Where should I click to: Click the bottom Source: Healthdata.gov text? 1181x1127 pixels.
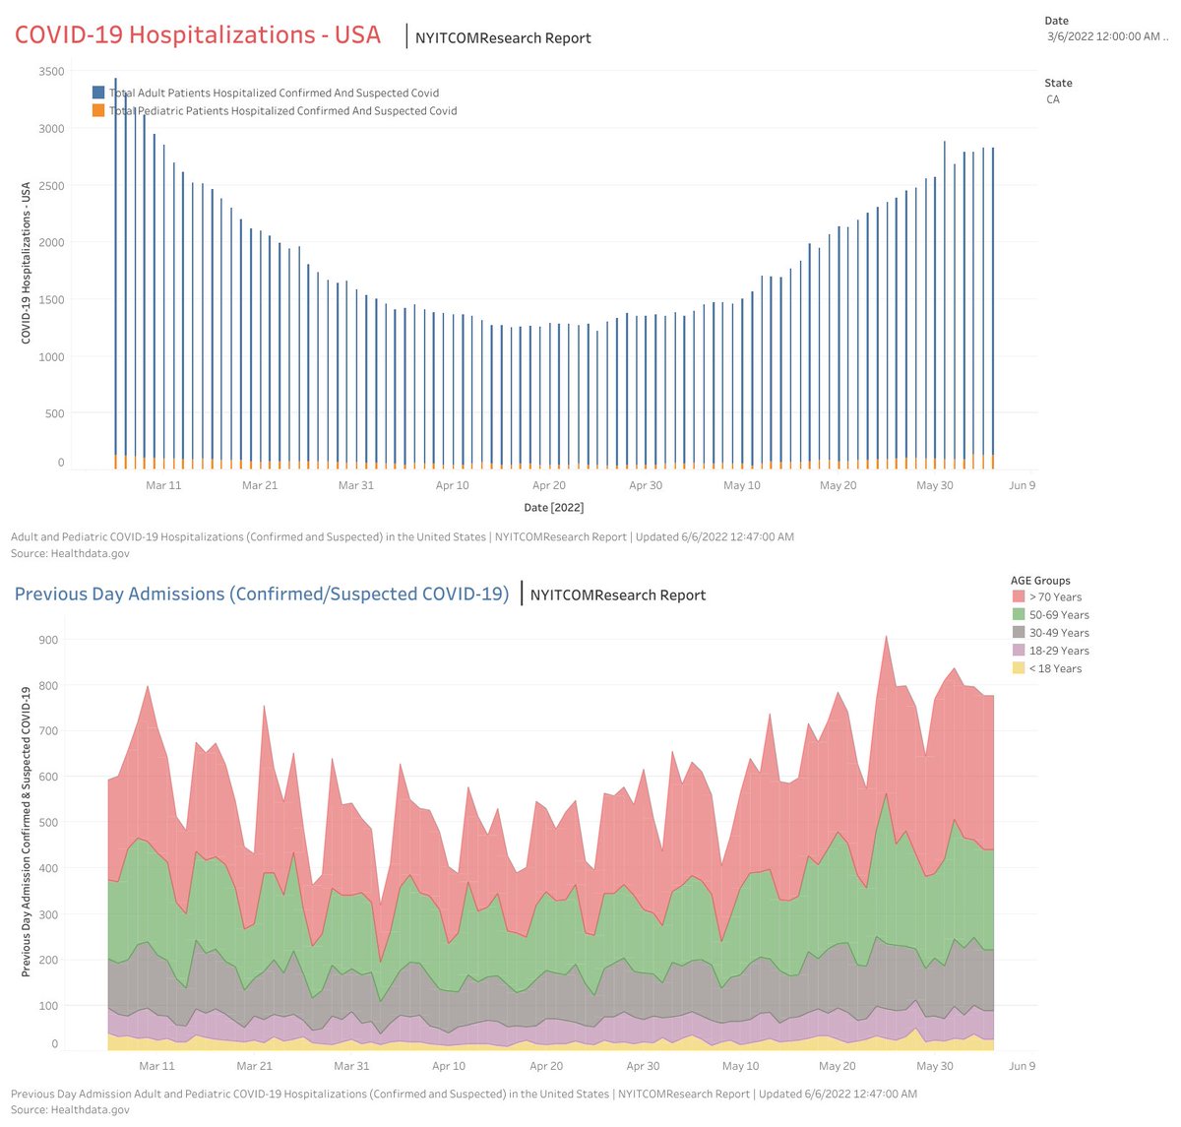pyautogui.click(x=70, y=1109)
